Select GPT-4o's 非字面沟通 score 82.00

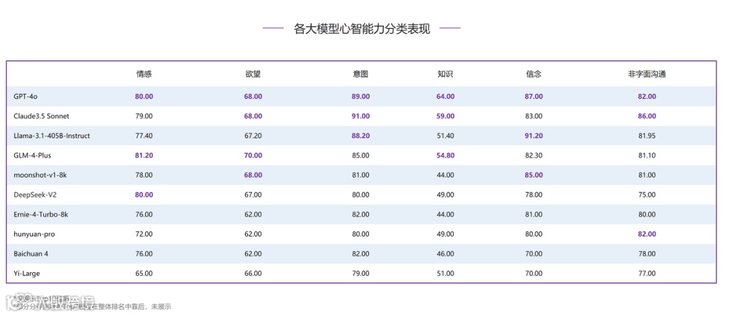tap(647, 97)
